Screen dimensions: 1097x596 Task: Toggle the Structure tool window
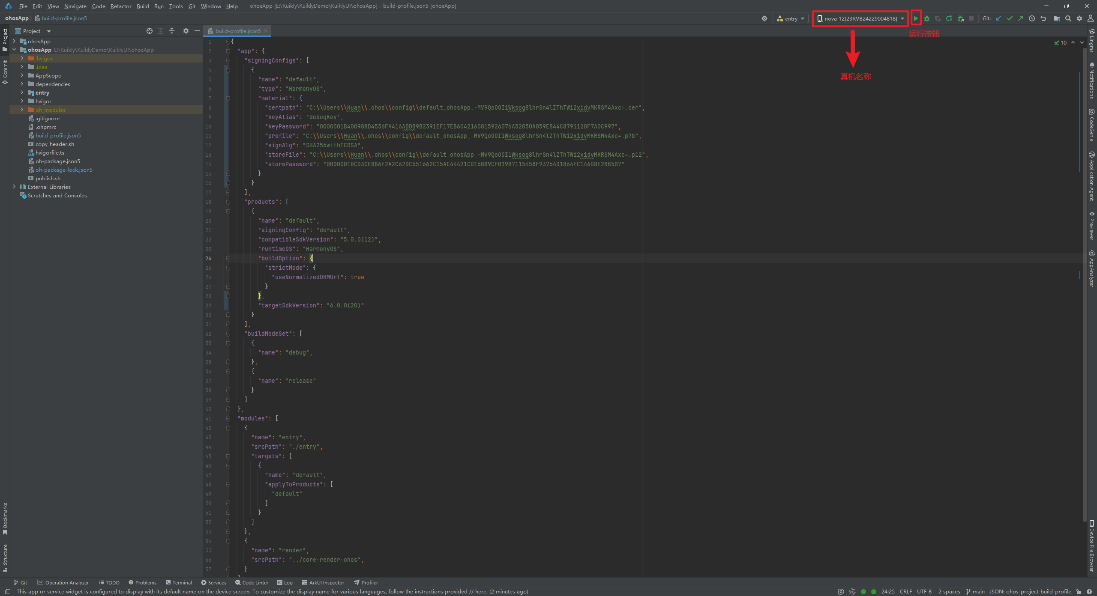click(x=5, y=557)
